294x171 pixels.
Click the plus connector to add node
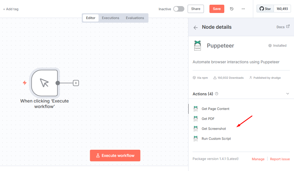tap(76, 83)
